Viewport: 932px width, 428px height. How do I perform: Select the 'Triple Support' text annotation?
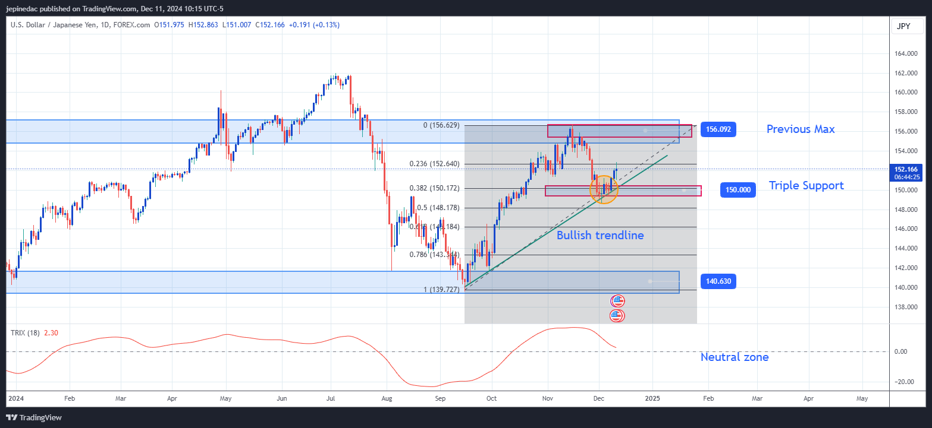pos(807,185)
